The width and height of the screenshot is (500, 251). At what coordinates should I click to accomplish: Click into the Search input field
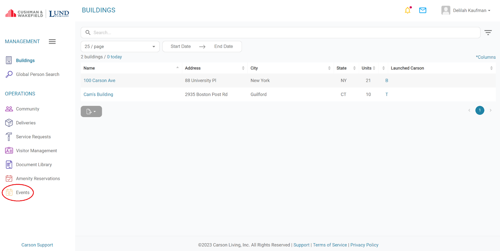pos(281,32)
